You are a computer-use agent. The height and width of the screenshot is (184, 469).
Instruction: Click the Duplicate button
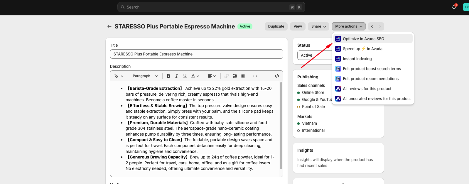pyautogui.click(x=276, y=26)
